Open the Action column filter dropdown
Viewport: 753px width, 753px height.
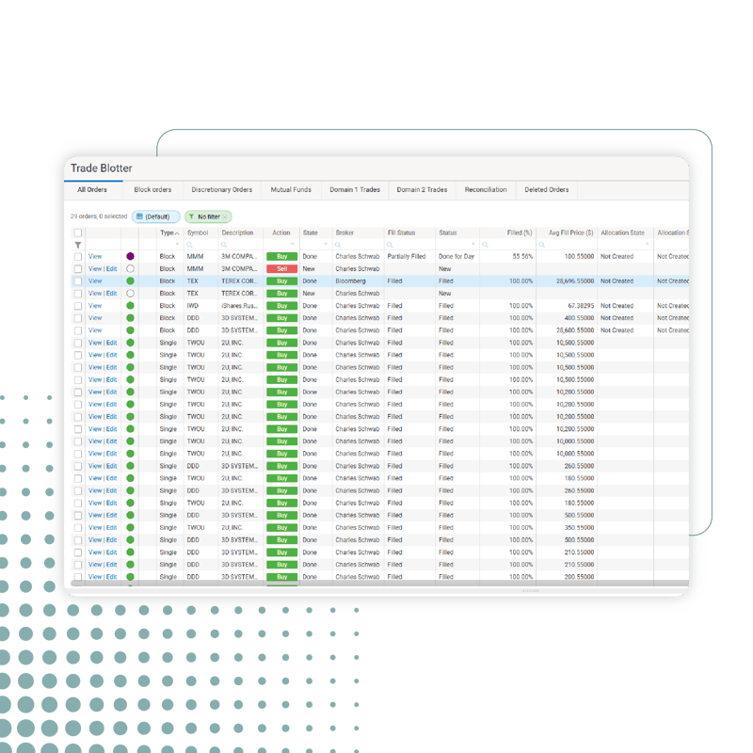pos(292,245)
